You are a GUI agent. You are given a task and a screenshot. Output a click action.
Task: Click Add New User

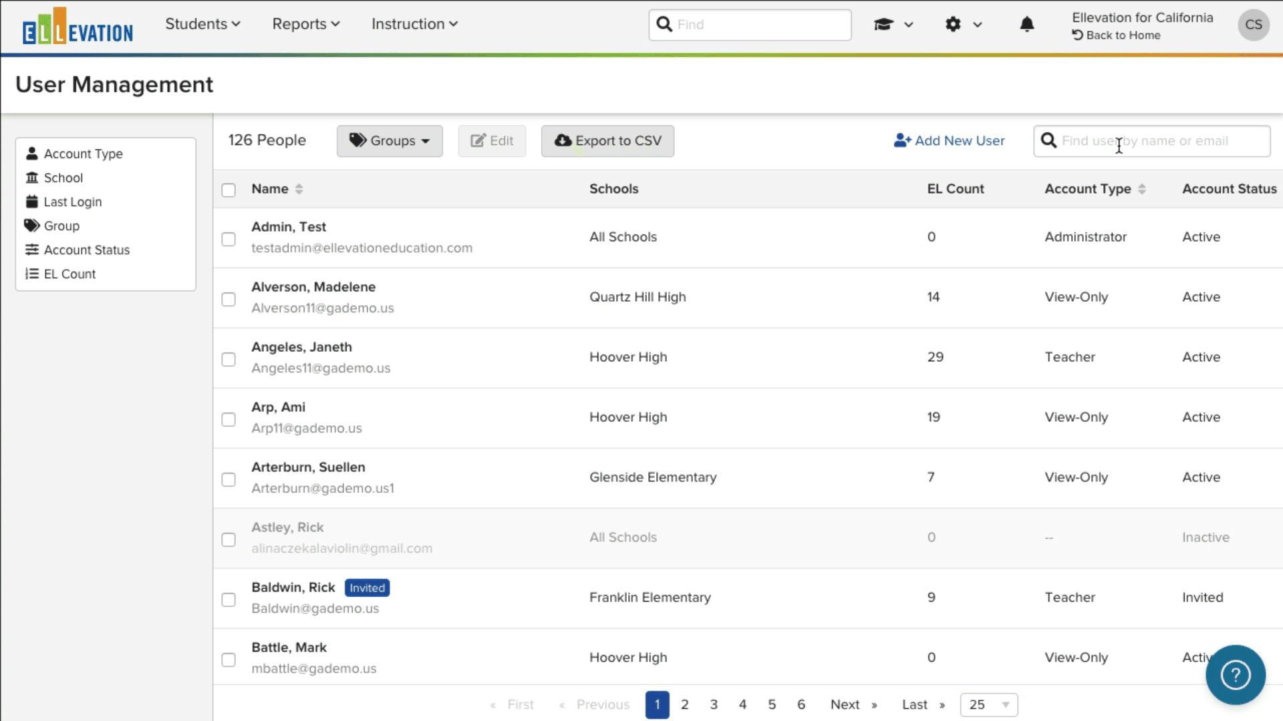tap(949, 141)
